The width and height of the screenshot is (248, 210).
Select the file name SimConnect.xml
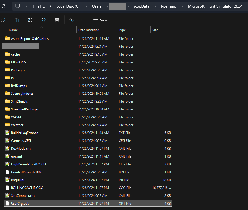coord(23,196)
